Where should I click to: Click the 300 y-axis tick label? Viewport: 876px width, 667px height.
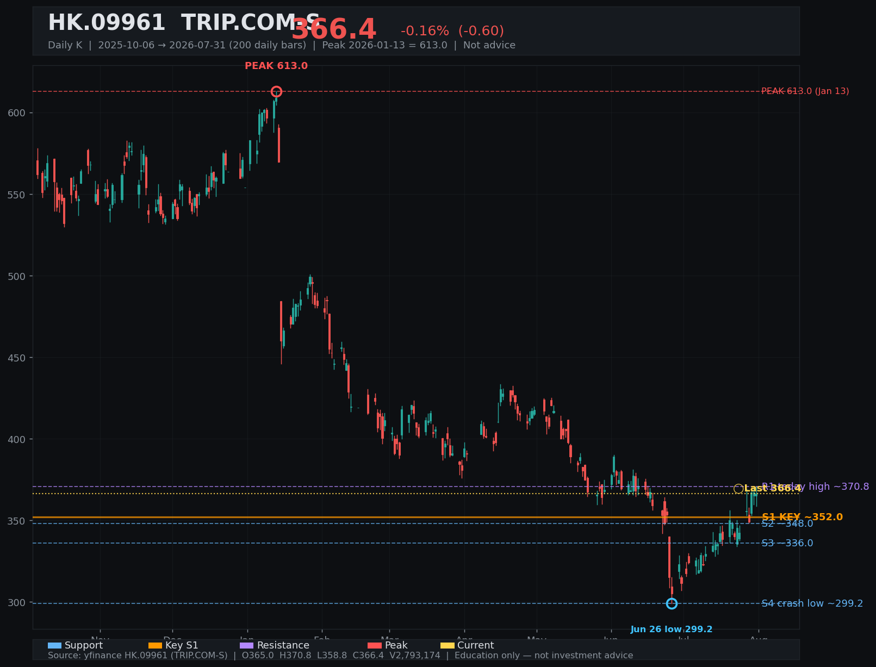[17, 602]
